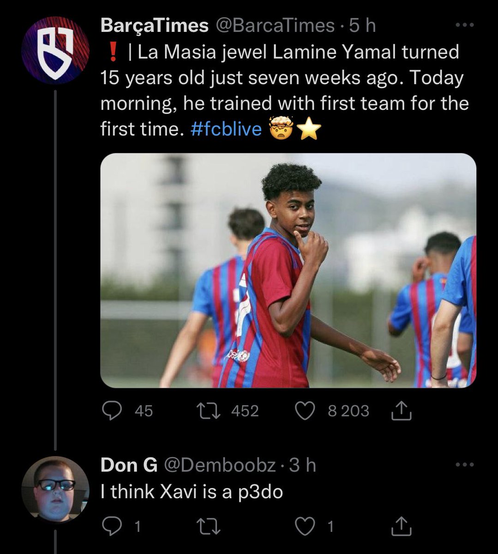Share Don G's reply
The image size is (498, 554).
401,526
